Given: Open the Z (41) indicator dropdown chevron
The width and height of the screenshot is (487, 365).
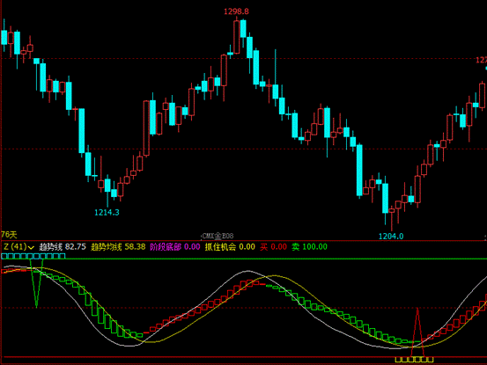Looking at the screenshot, I should click(x=31, y=247).
